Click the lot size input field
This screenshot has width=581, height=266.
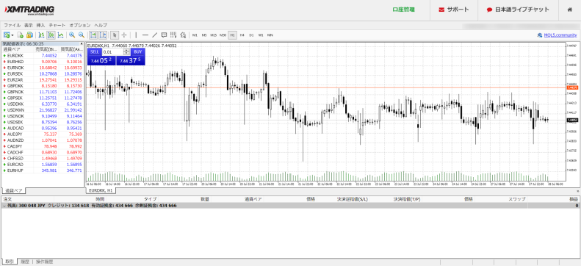pos(112,52)
